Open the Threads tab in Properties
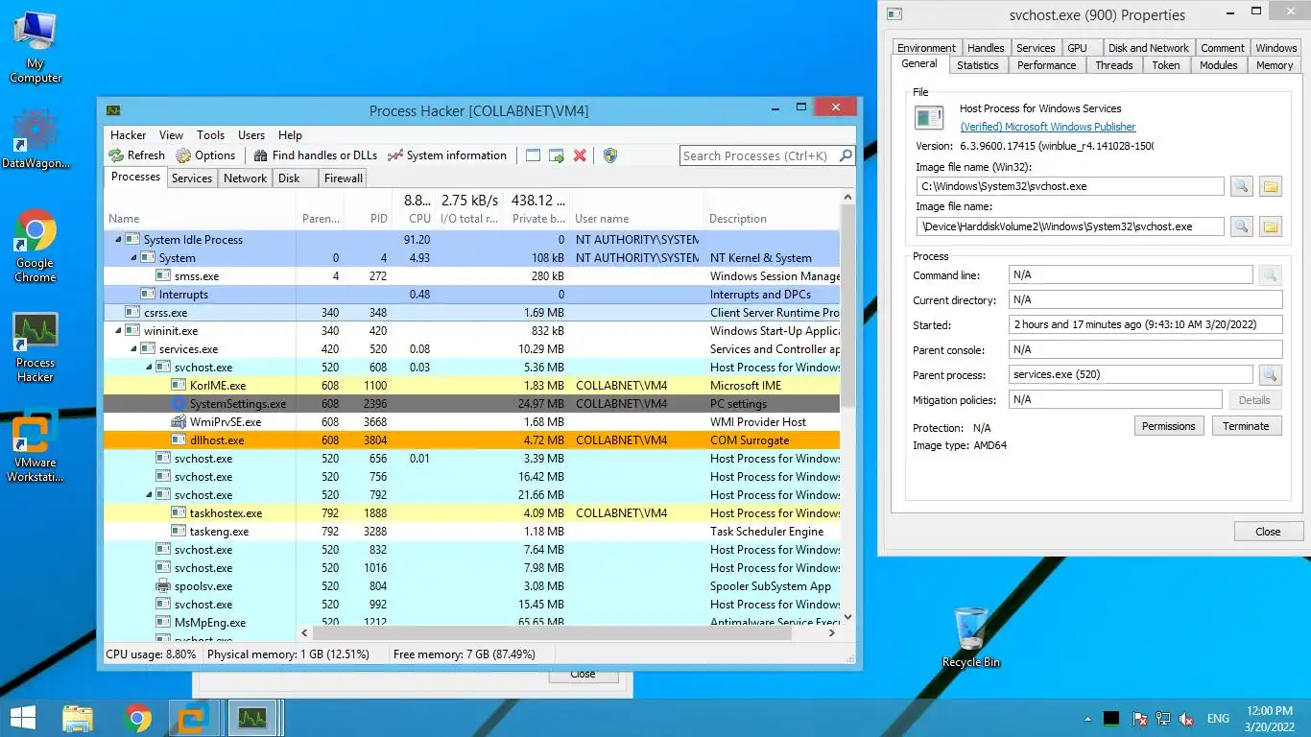The image size is (1311, 737). tap(1114, 65)
